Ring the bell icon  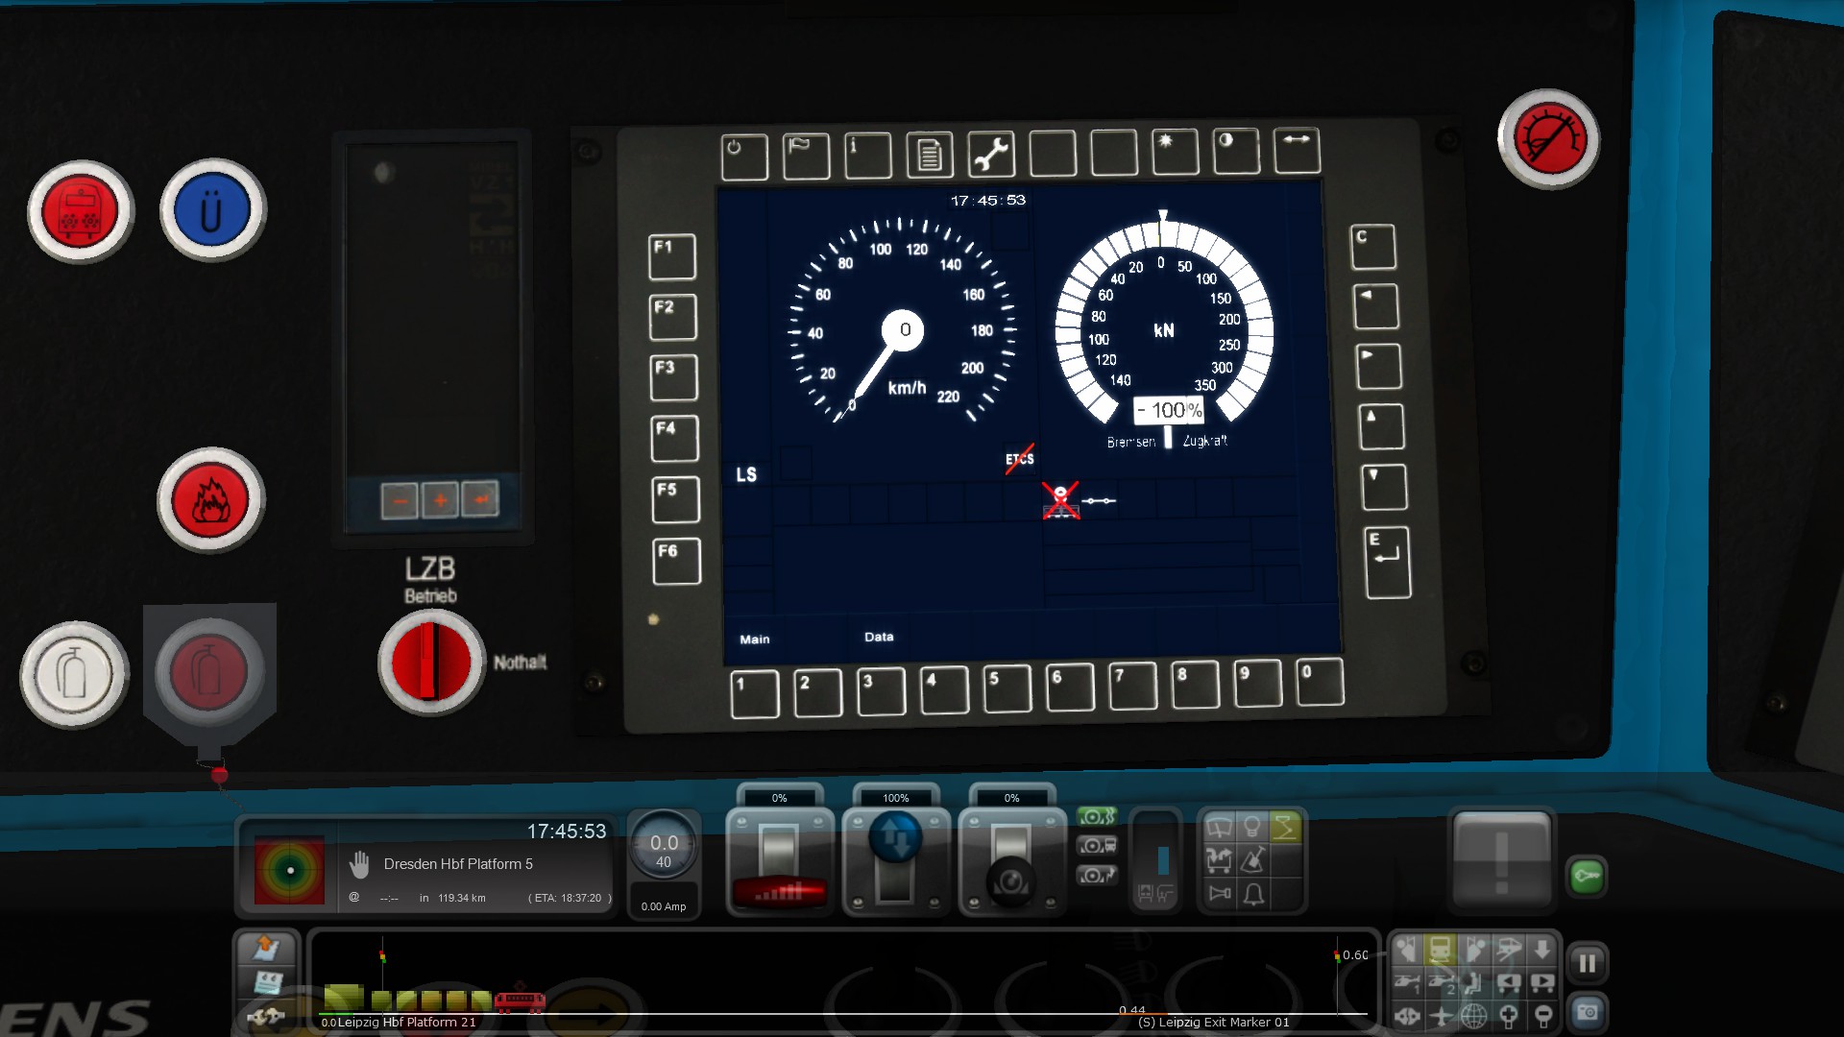[1253, 895]
